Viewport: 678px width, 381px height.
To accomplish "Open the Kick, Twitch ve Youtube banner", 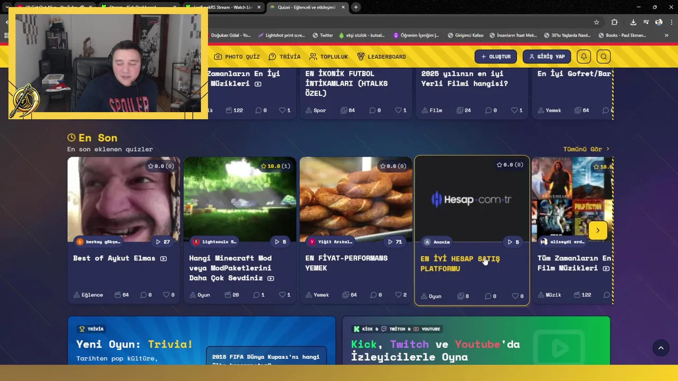I will pos(476,340).
